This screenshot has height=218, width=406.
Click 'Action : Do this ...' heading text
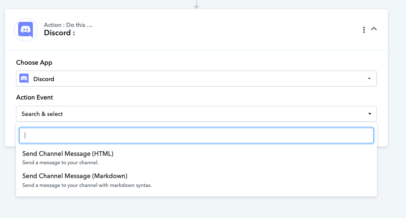pos(68,25)
